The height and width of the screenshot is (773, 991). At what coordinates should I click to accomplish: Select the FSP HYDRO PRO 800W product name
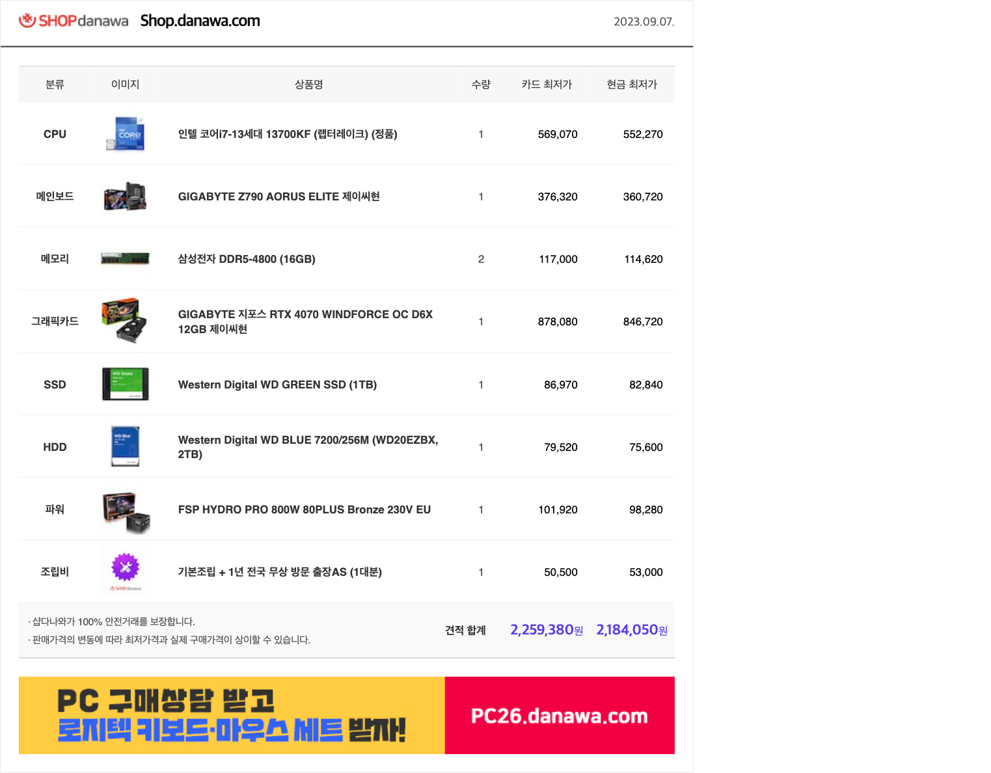(x=304, y=509)
